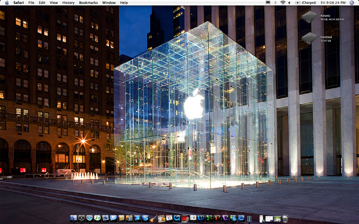
Task: Open the History menu
Action: [x=68, y=2]
